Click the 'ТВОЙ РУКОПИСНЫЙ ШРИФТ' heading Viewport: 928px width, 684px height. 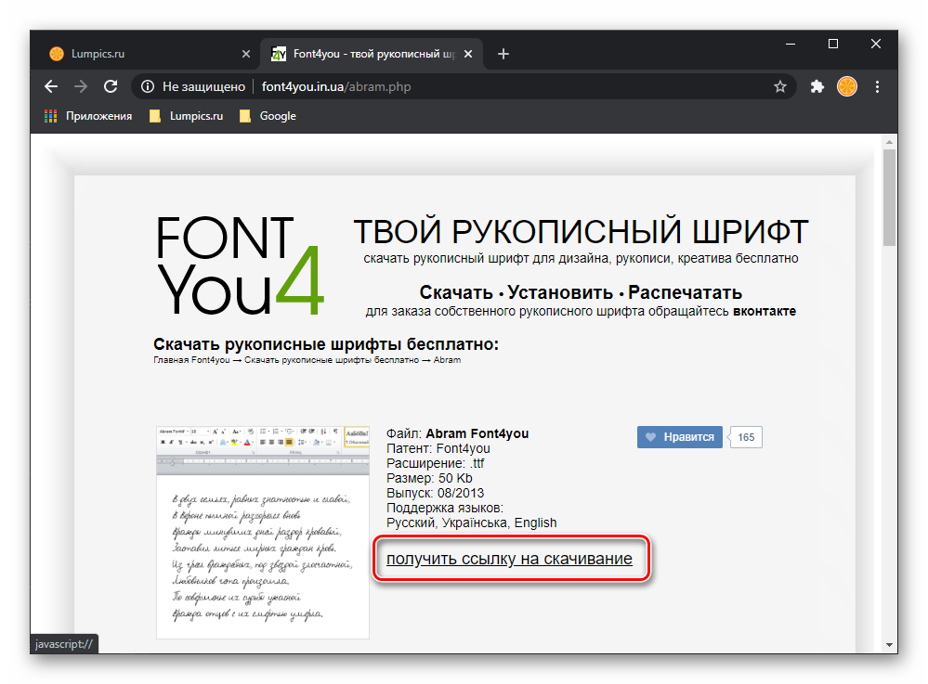click(x=581, y=231)
